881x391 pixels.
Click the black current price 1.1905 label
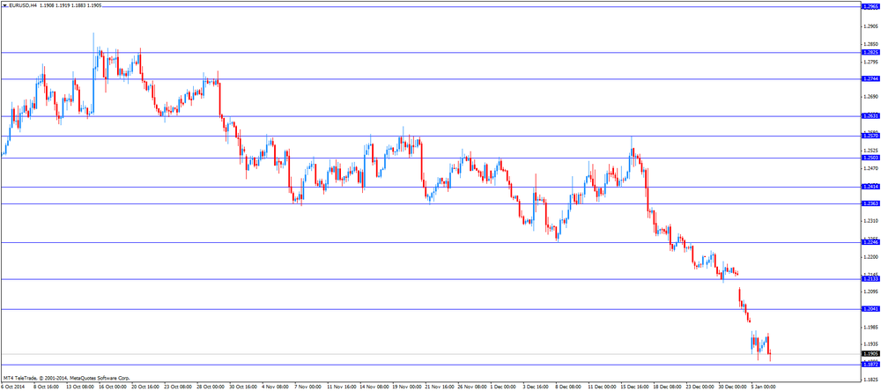tap(870, 354)
